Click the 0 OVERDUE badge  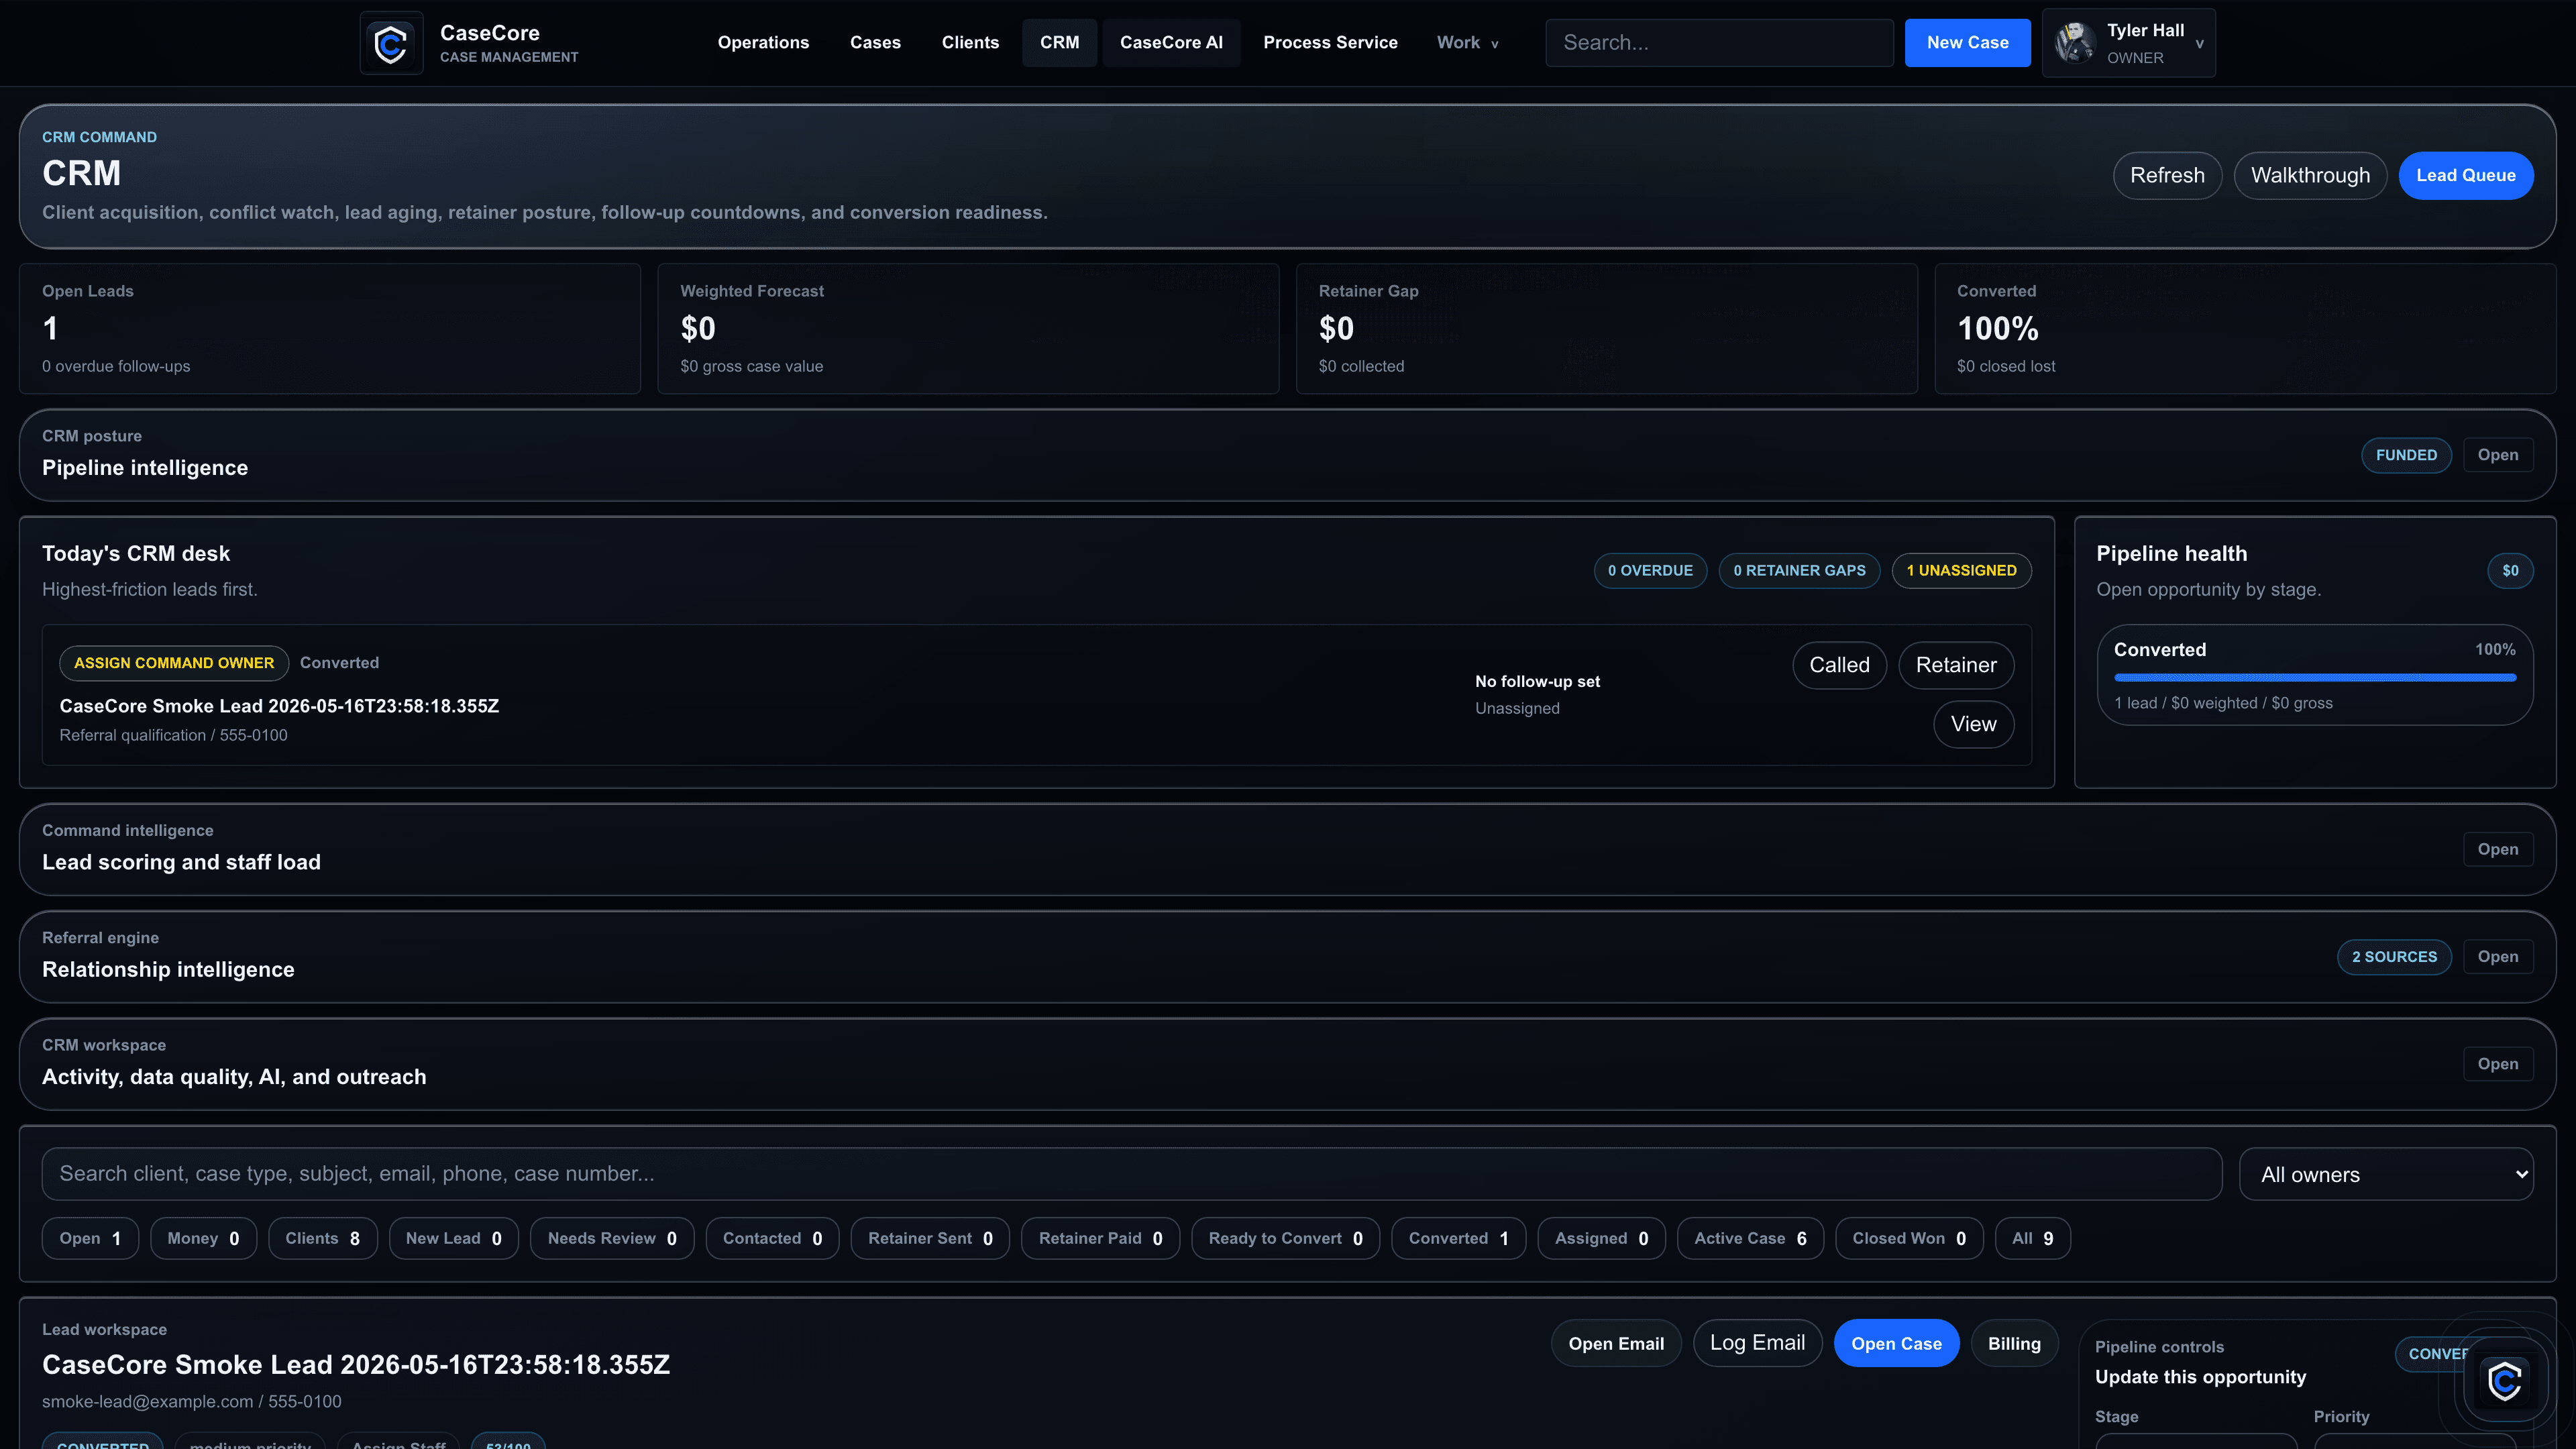[1650, 571]
